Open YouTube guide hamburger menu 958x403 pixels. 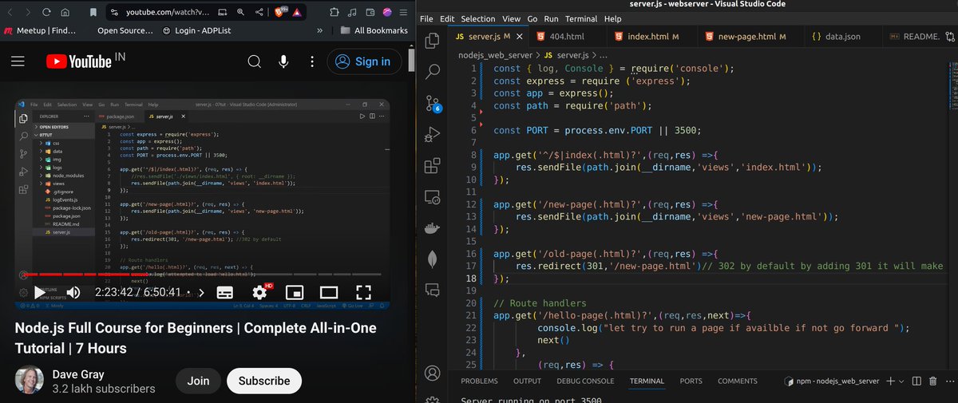point(18,61)
